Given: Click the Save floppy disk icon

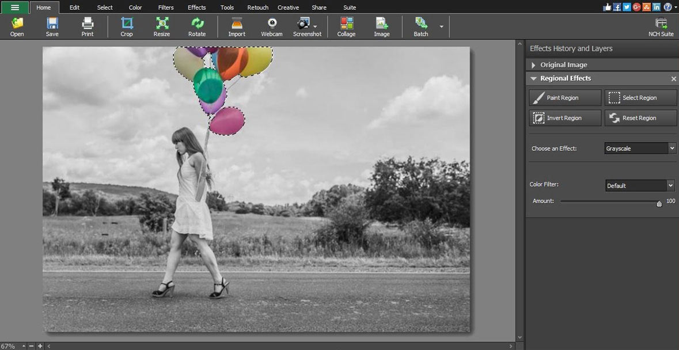Looking at the screenshot, I should pyautogui.click(x=52, y=24).
